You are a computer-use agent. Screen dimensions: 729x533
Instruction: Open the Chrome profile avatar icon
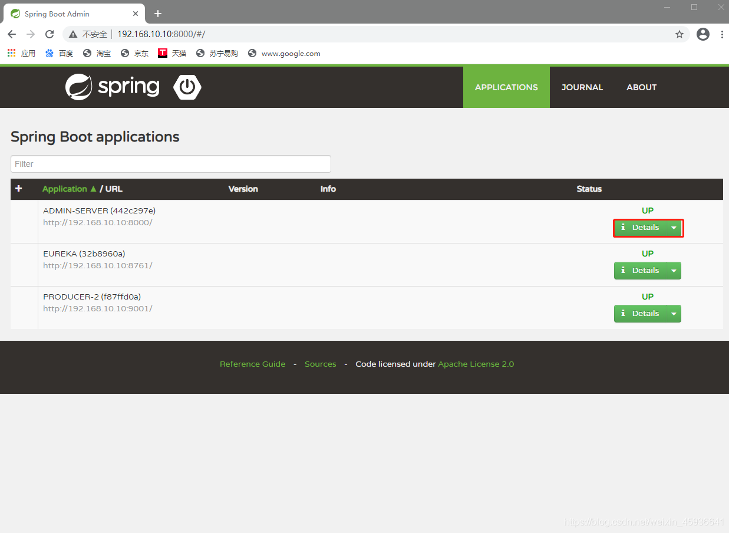(703, 34)
